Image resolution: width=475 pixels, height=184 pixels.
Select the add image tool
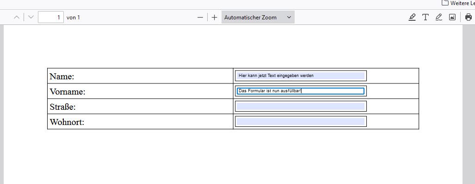[452, 17]
